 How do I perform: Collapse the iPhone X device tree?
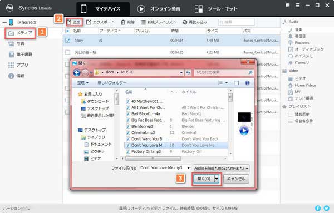4,22
